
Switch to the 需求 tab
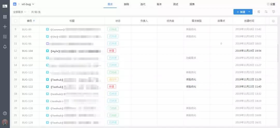[x=110, y=4]
